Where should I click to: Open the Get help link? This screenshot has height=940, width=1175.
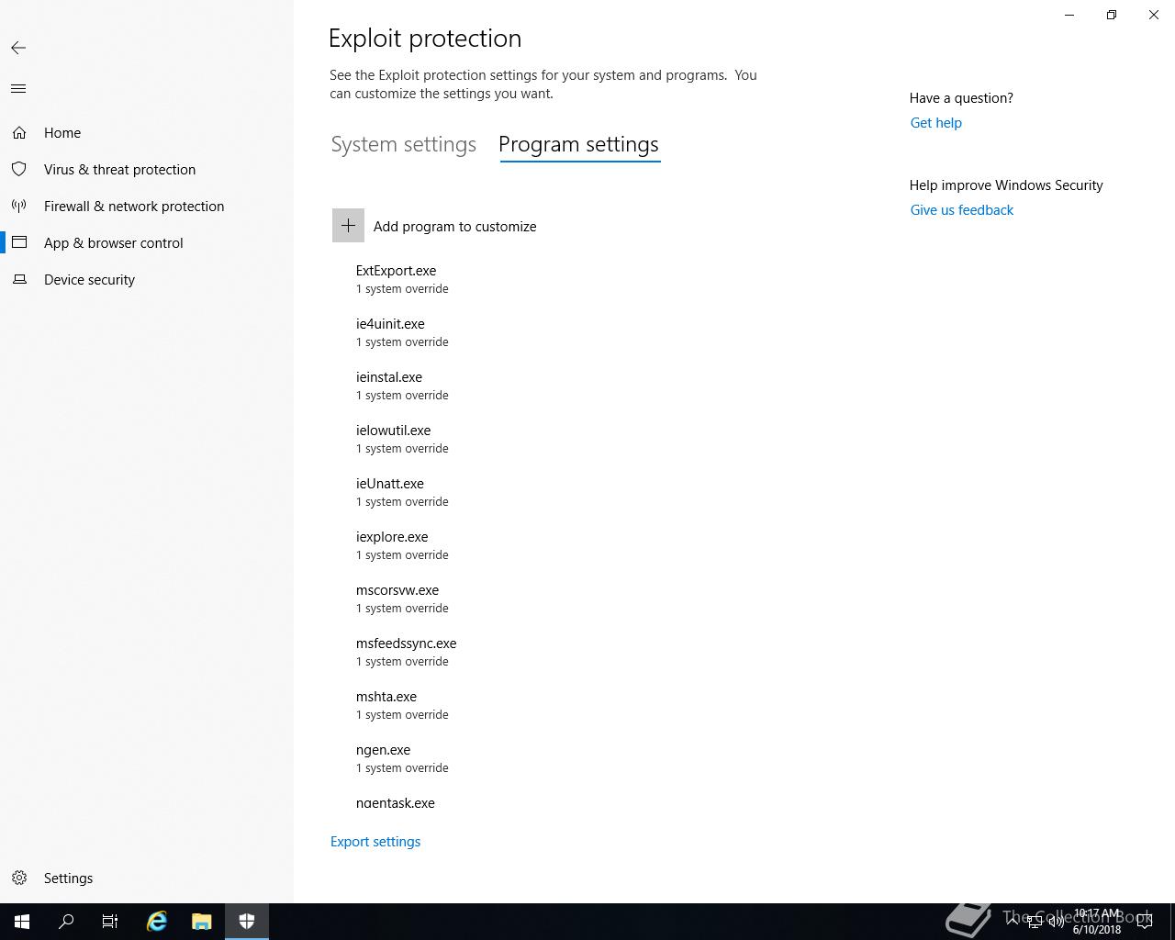tap(935, 123)
